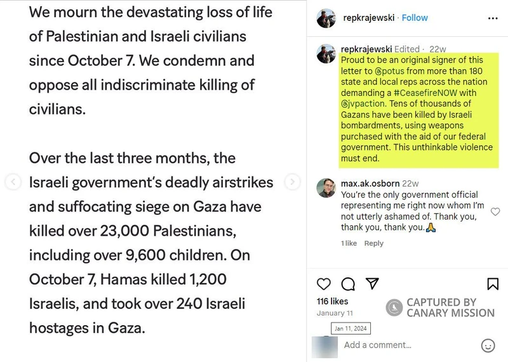Open the three-dot more options menu
Screen dimensions: 508x362
(492, 18)
